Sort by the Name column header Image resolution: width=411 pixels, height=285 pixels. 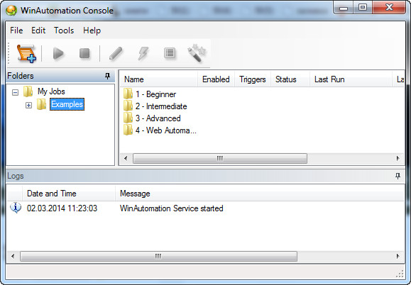pyautogui.click(x=158, y=79)
